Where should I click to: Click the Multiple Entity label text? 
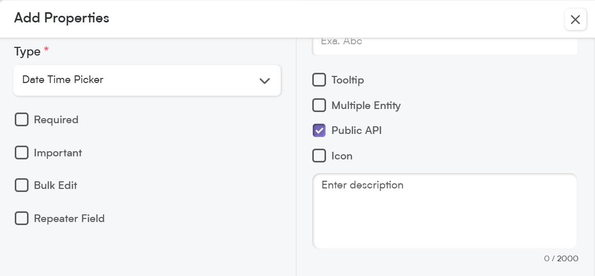tap(366, 105)
